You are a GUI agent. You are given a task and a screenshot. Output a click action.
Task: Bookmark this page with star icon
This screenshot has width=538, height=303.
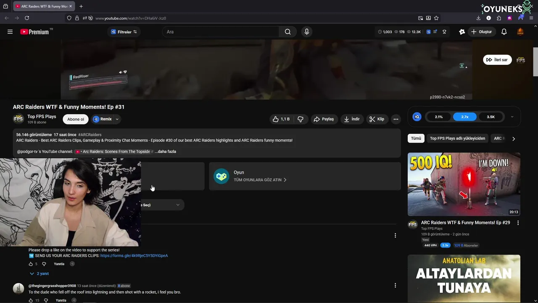(x=436, y=18)
